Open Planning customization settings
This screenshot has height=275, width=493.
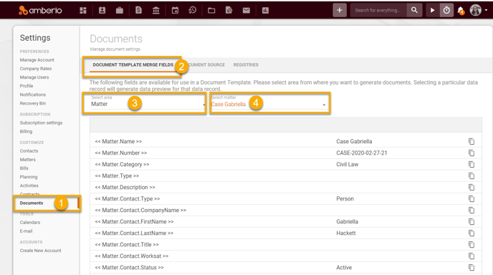tap(29, 177)
